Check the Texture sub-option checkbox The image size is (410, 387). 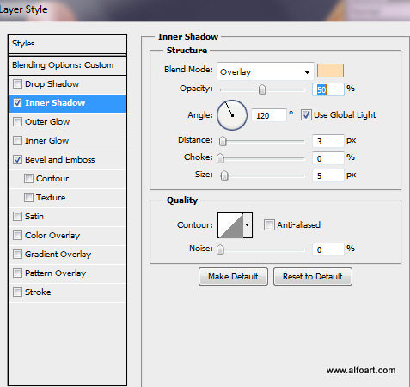(28, 198)
